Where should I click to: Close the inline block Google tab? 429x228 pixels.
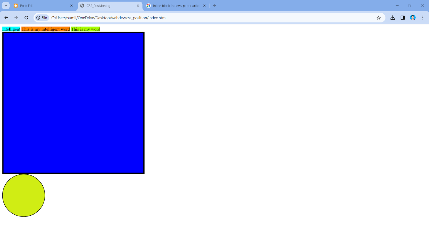(204, 6)
